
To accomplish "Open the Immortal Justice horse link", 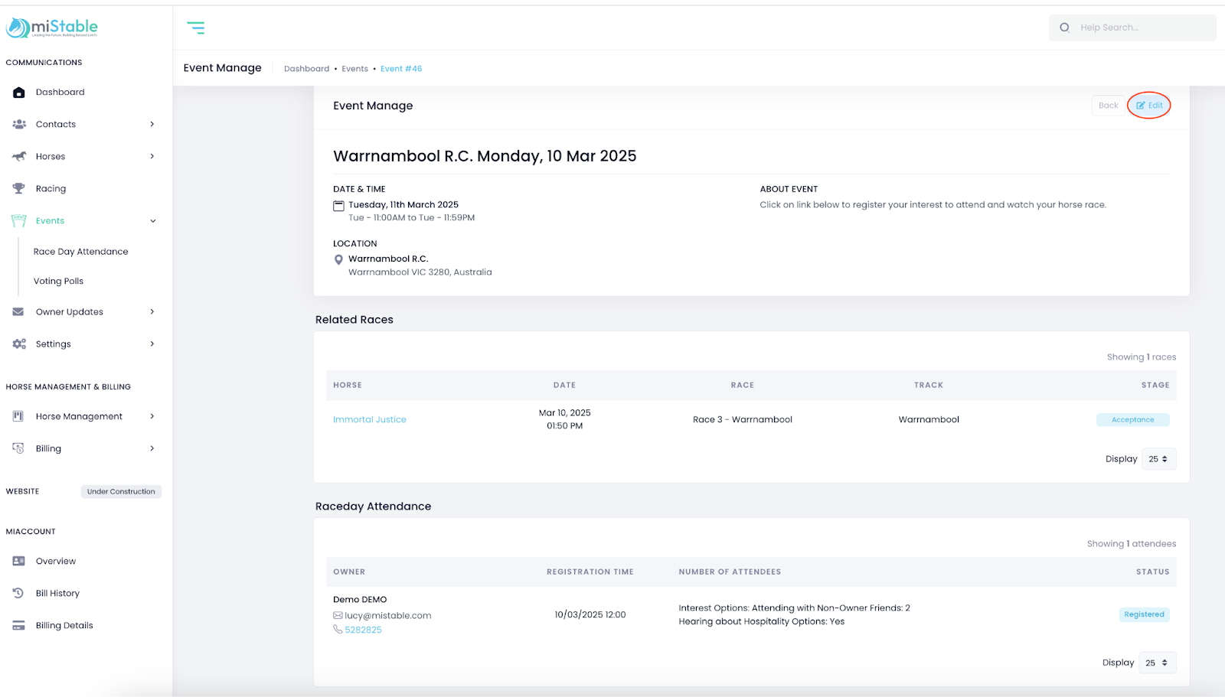I will tap(369, 419).
